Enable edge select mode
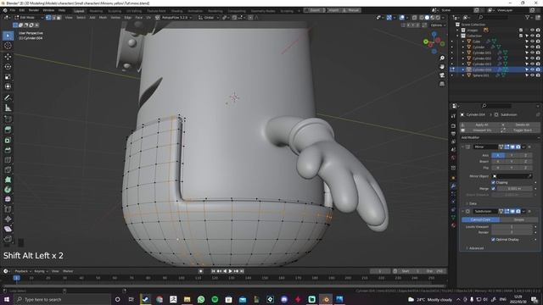Screen dimensions: 543x305 (53, 17)
